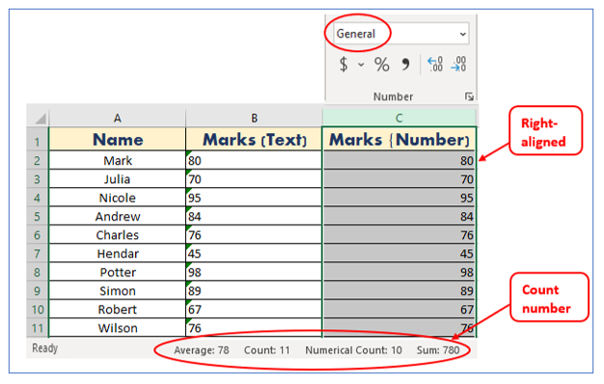Screen dimensions: 604x384
Task: Select row 5 header
Action: 38,216
